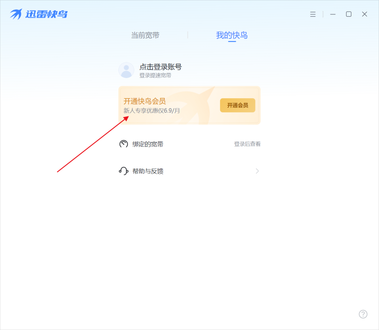Screen dimensions: 379x330
Task: Click the 迅雷快鸟 logo
Action: click(38, 14)
